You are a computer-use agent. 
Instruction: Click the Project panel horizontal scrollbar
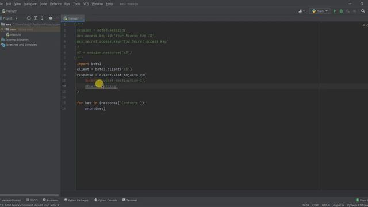[29, 195]
